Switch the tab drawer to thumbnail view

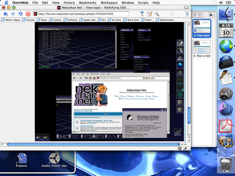coord(195,15)
